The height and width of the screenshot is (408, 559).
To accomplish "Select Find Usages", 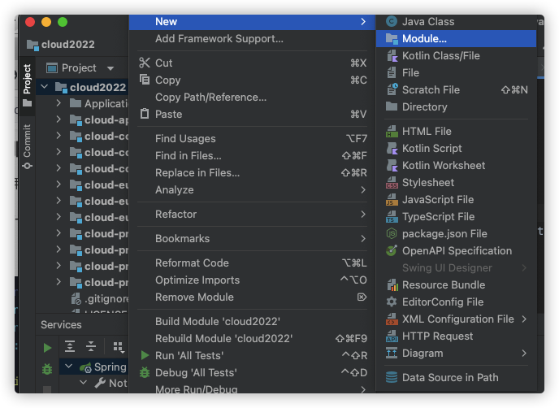I will (252, 138).
